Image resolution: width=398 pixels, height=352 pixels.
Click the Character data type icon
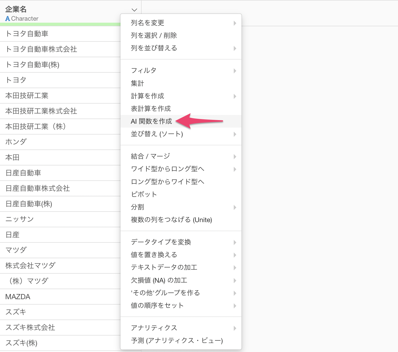8,19
